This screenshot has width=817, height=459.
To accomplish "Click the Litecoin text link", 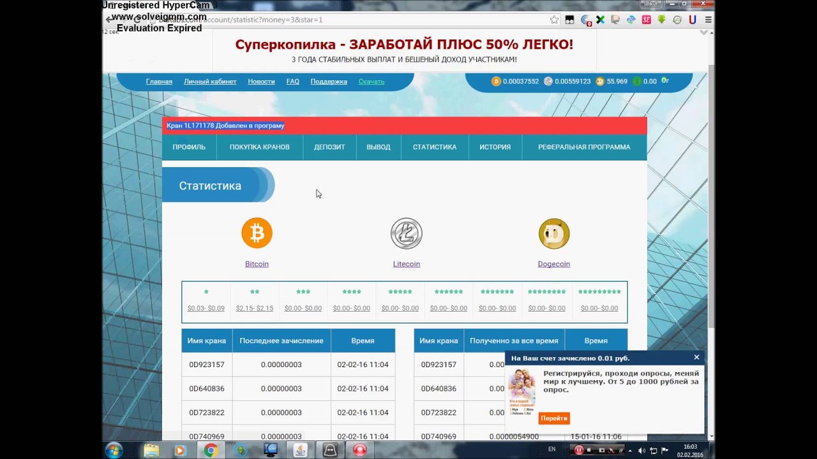I will click(407, 264).
